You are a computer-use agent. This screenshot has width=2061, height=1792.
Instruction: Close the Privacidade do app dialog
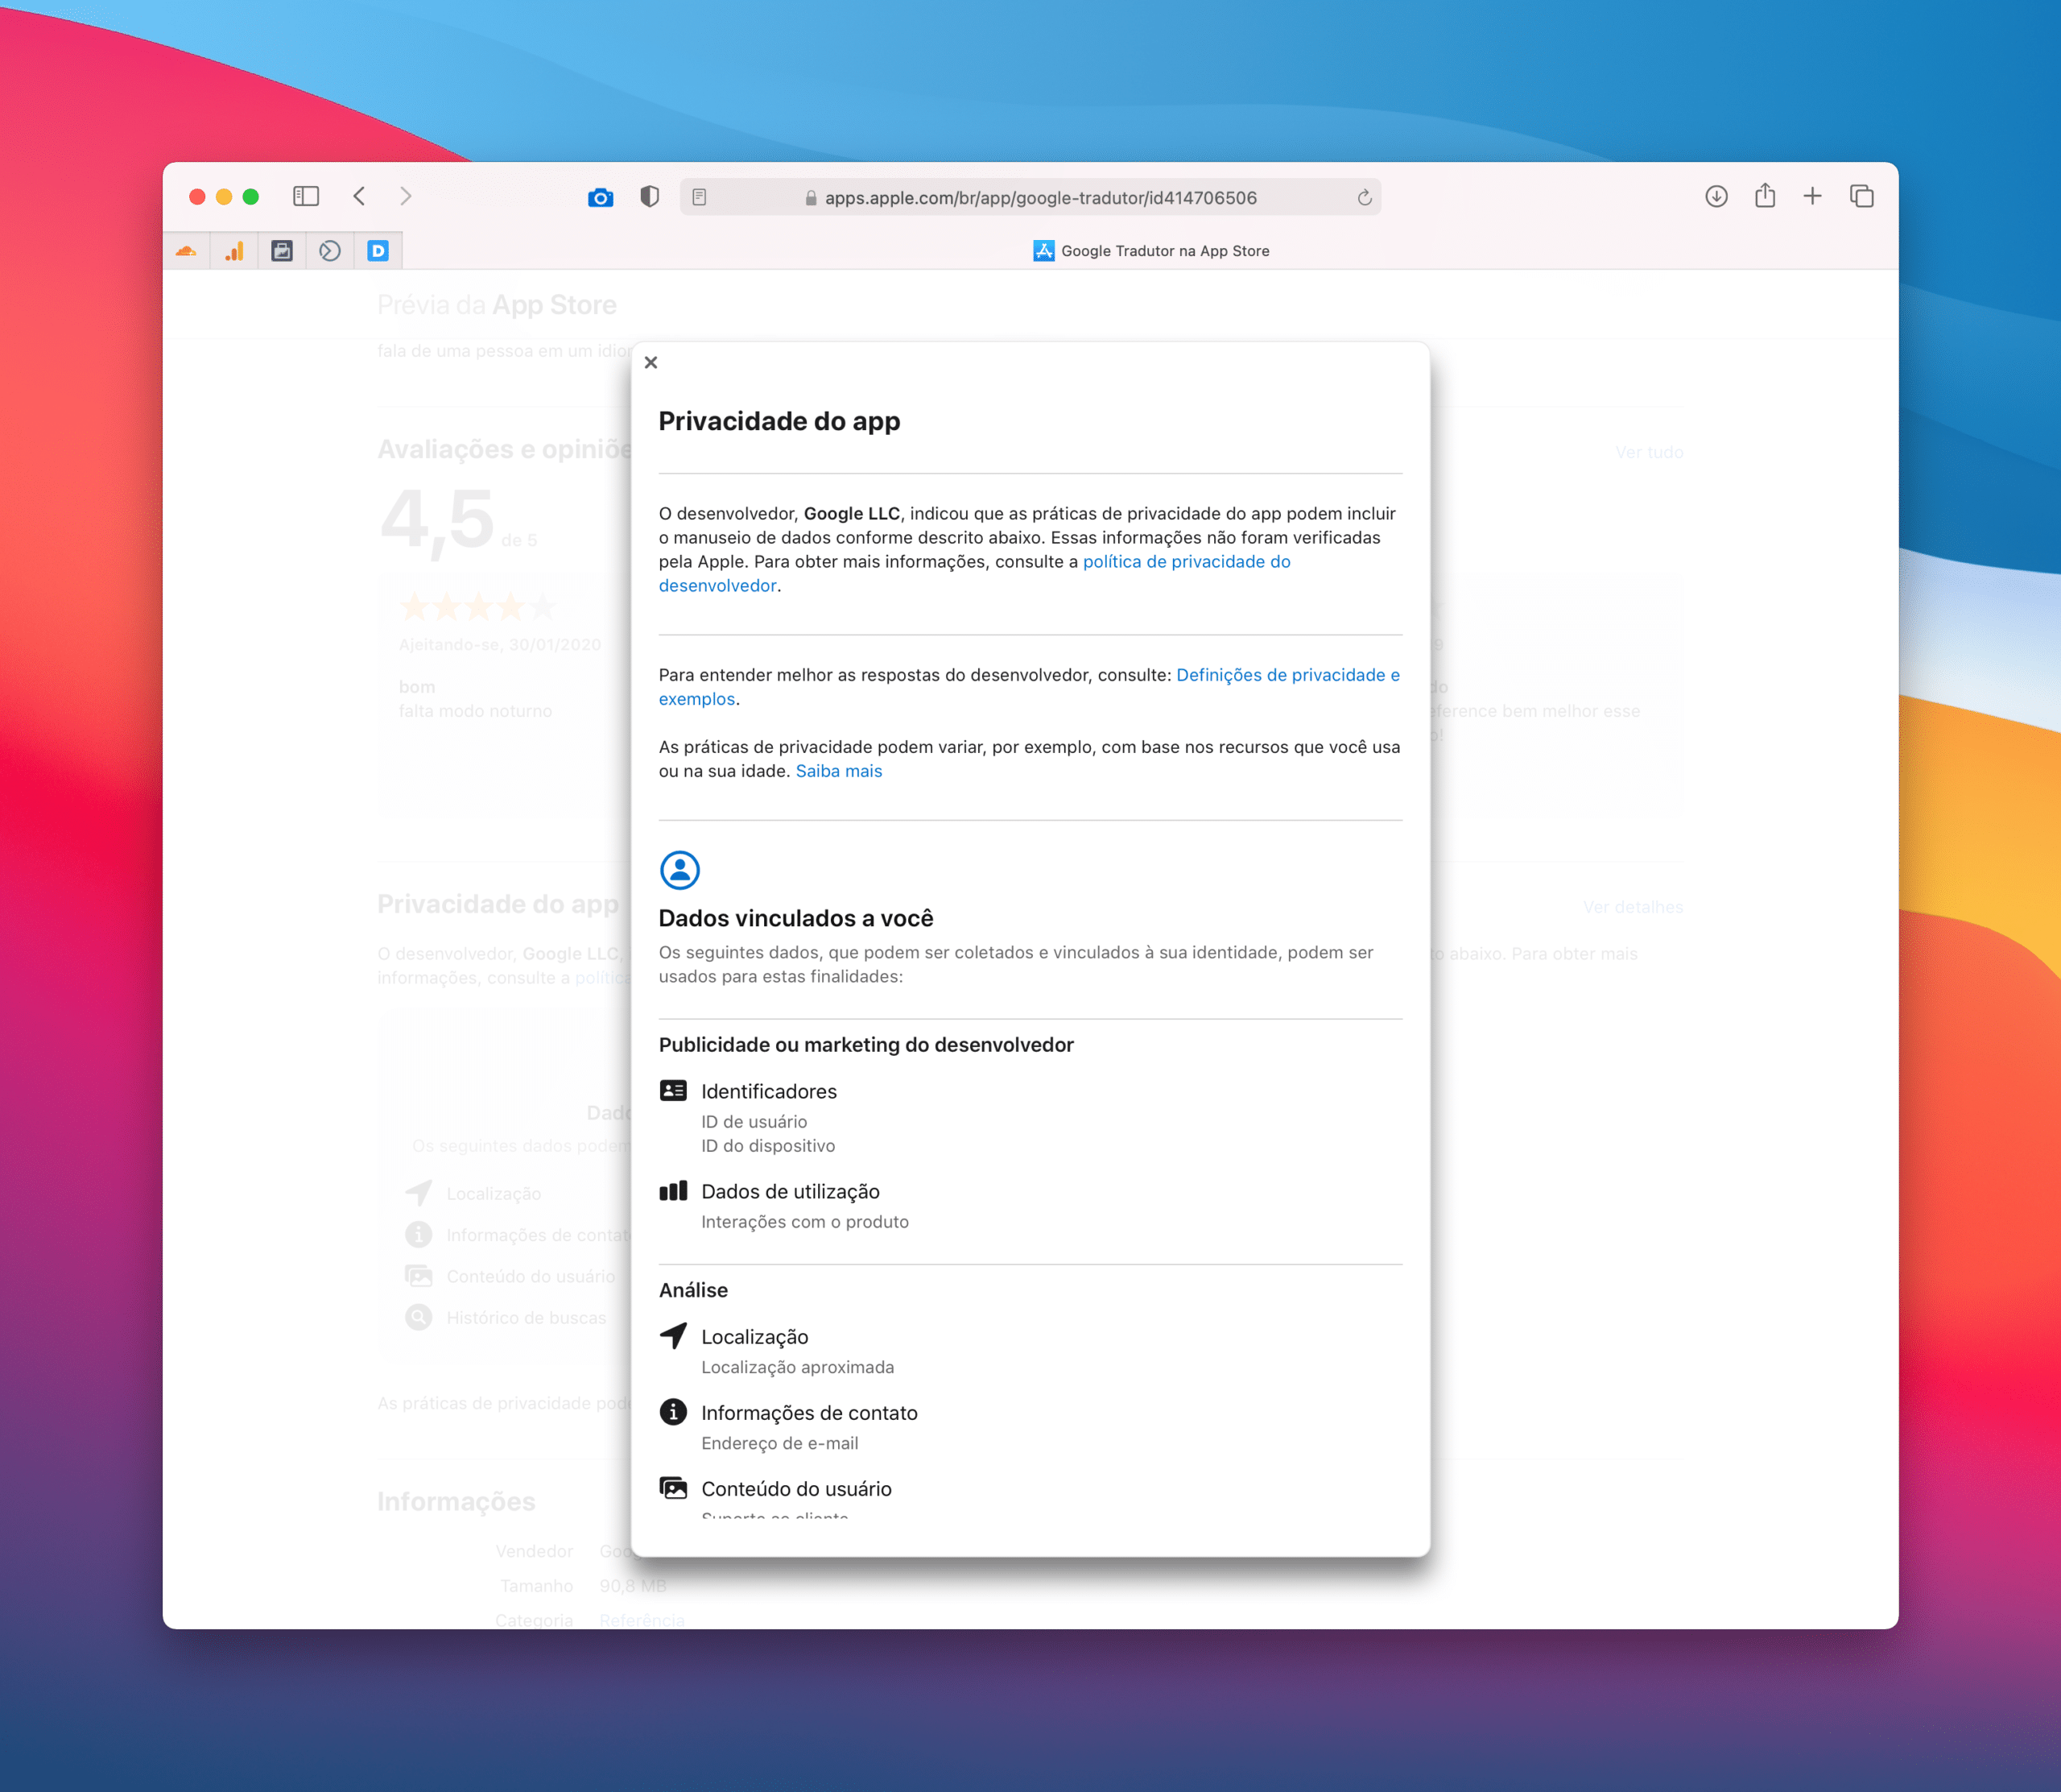(651, 362)
